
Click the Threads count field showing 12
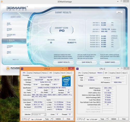[70, 114]
